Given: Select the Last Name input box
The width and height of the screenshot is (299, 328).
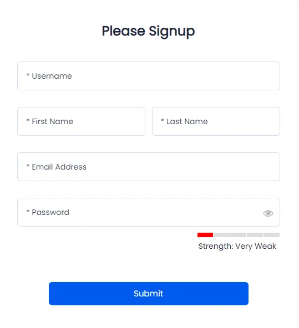Looking at the screenshot, I should (x=216, y=121).
